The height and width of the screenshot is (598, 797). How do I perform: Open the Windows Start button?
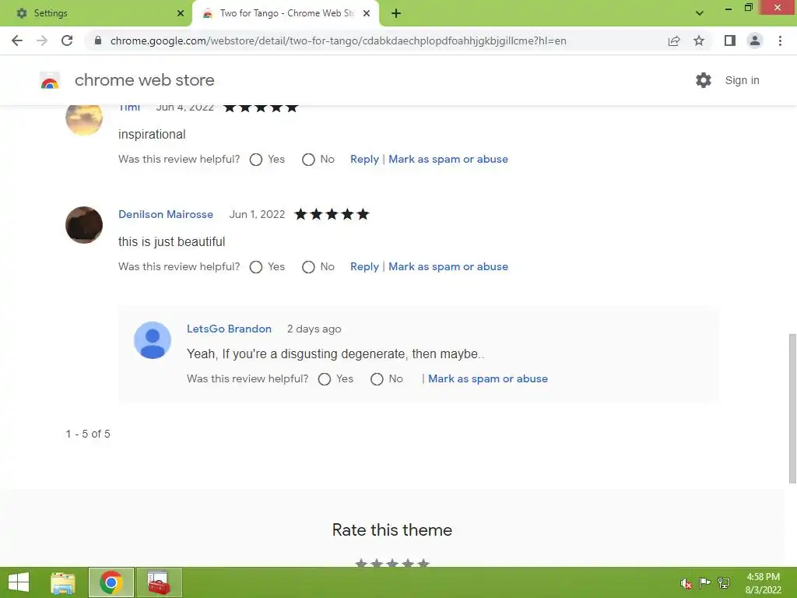click(19, 582)
